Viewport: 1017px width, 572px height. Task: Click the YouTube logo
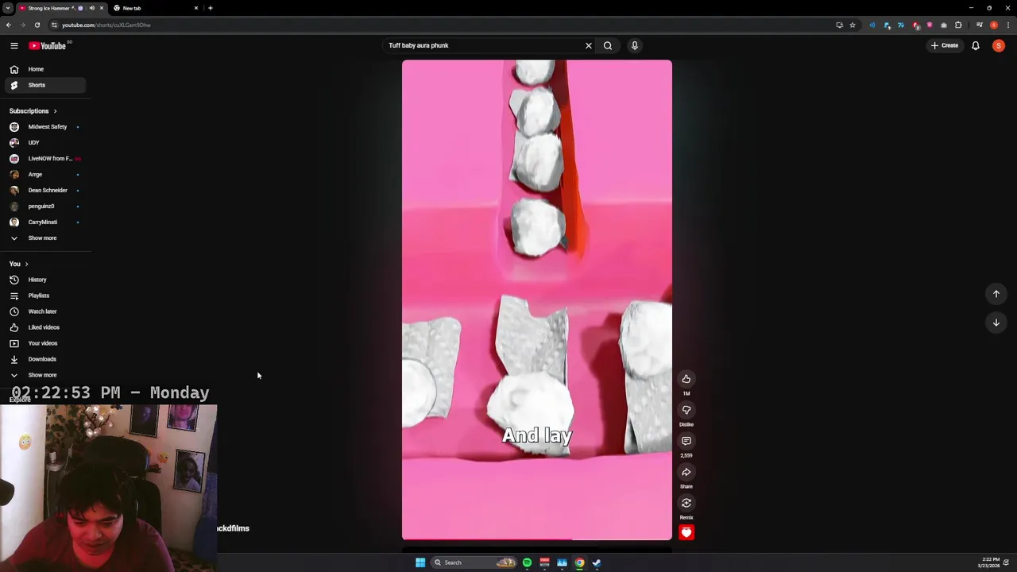pos(48,46)
